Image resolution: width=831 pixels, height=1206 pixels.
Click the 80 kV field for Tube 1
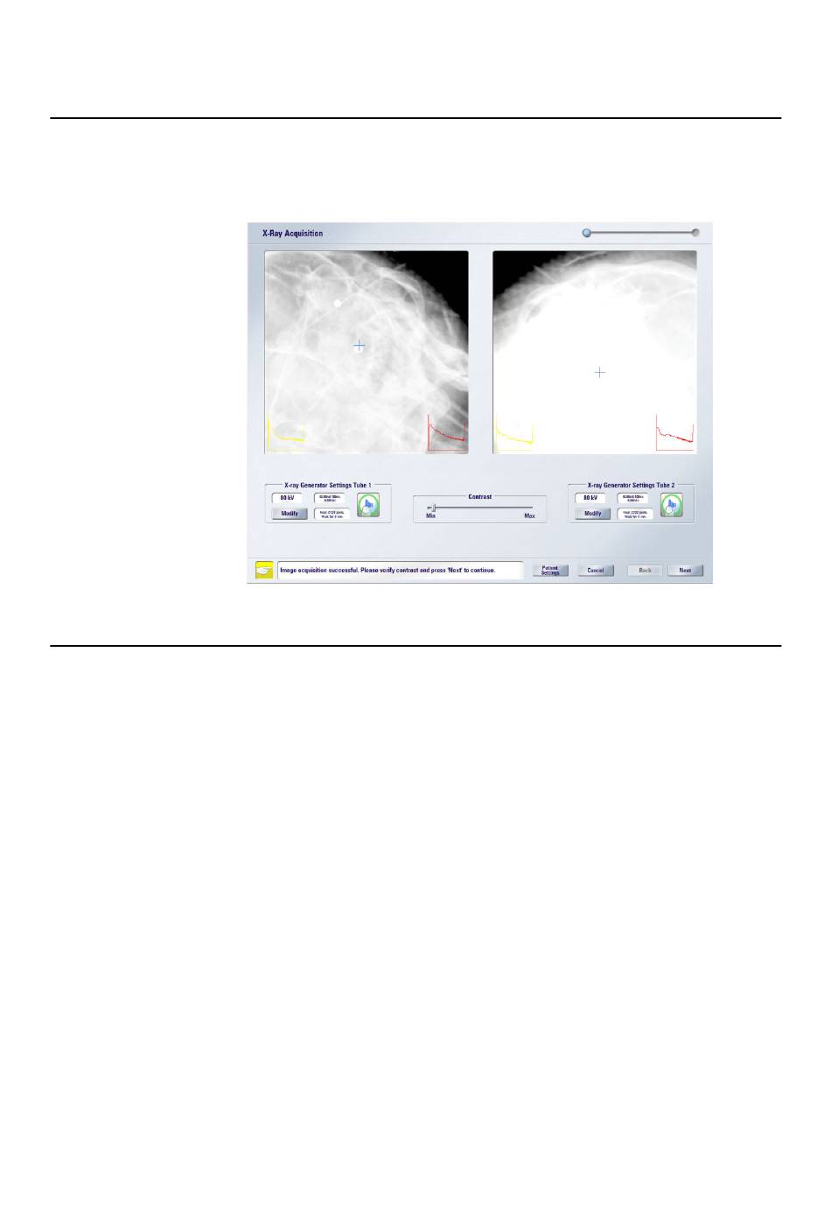point(287,498)
